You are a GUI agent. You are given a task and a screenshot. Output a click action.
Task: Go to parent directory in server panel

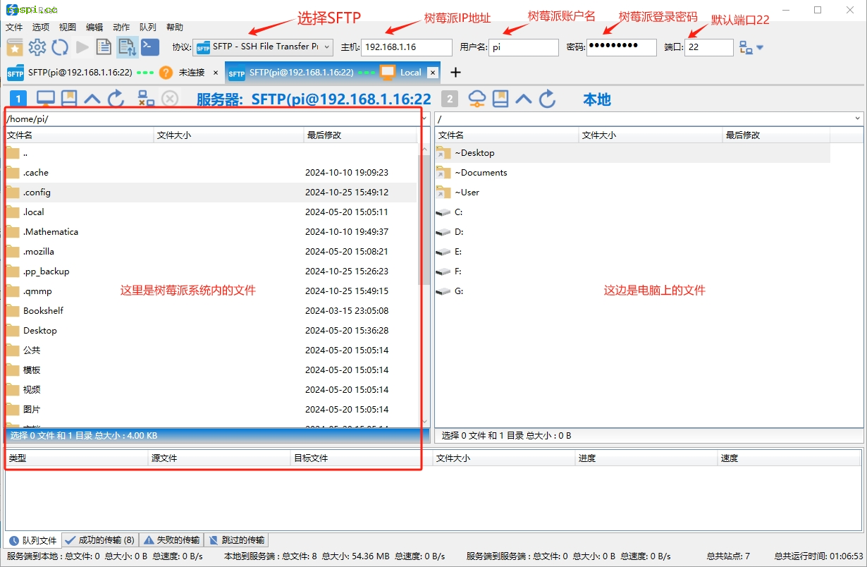pos(90,99)
